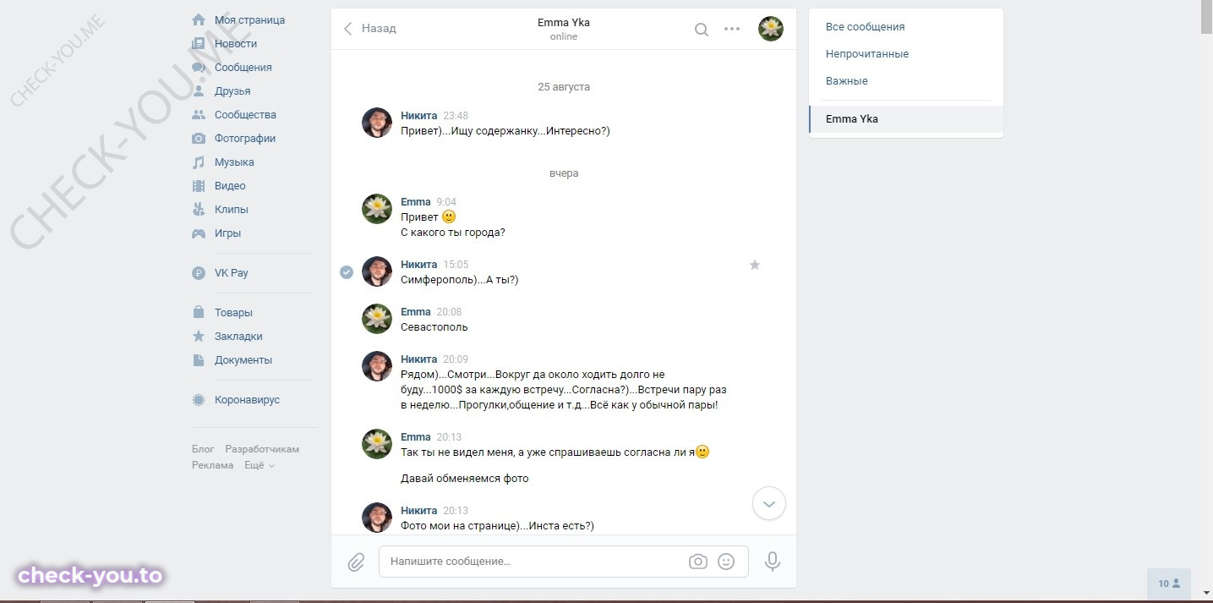Click Emma's avatar beside Севастополь message
1213x603 pixels.
377,319
